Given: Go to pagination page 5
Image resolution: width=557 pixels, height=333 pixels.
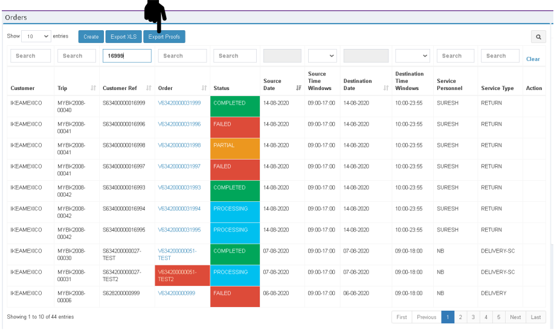Looking at the screenshot, I should point(499,317).
